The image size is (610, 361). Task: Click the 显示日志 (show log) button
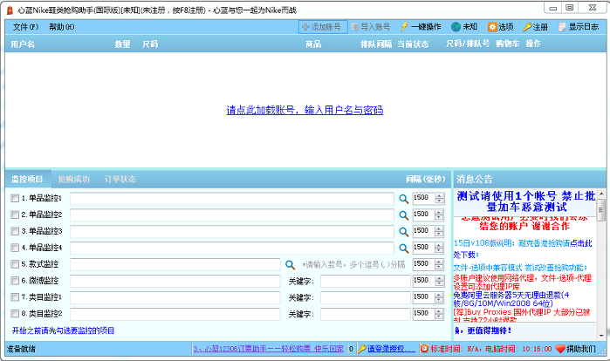[x=577, y=27]
